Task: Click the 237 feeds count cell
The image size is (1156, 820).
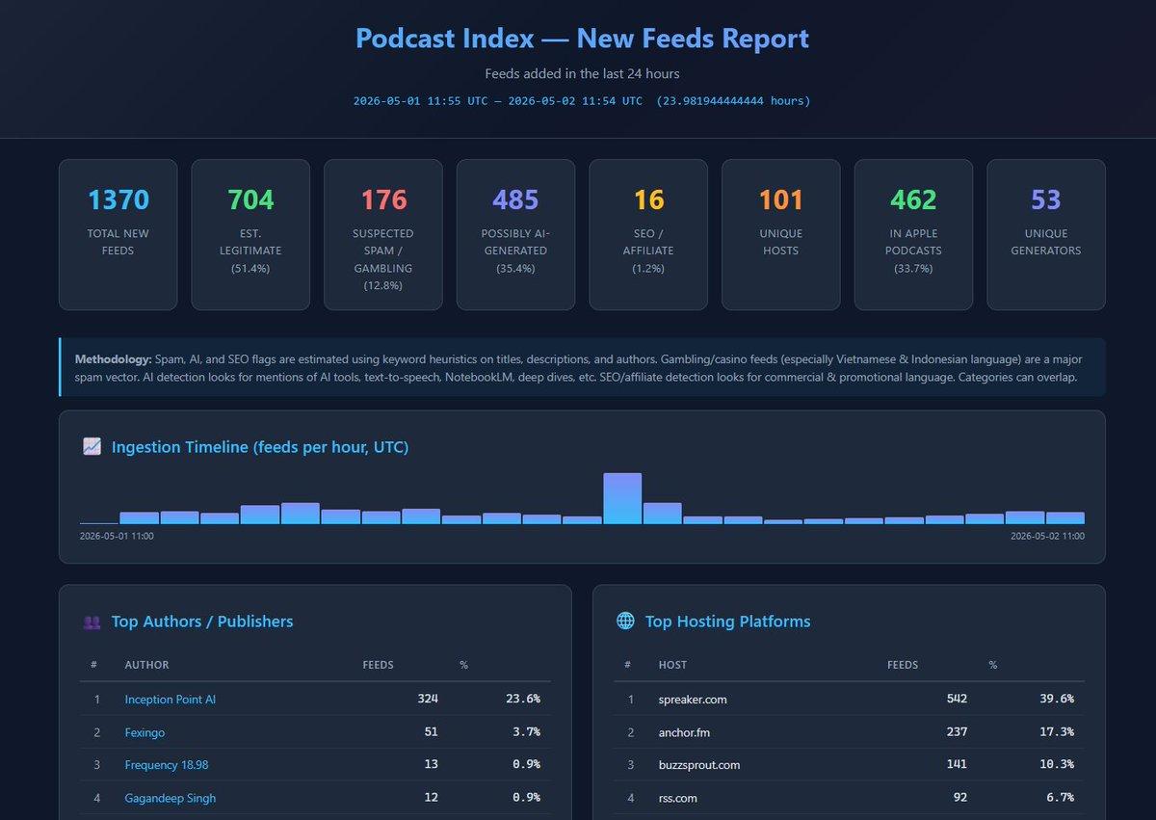Action: click(957, 732)
